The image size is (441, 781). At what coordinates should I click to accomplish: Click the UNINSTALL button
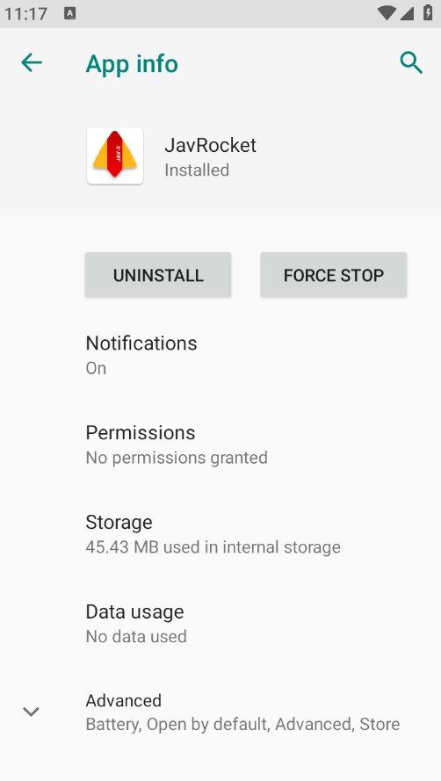pyautogui.click(x=158, y=275)
